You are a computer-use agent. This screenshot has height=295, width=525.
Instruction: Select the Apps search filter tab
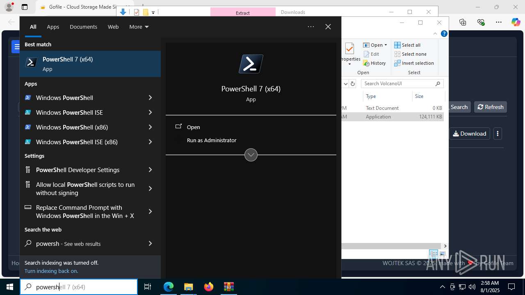53,27
